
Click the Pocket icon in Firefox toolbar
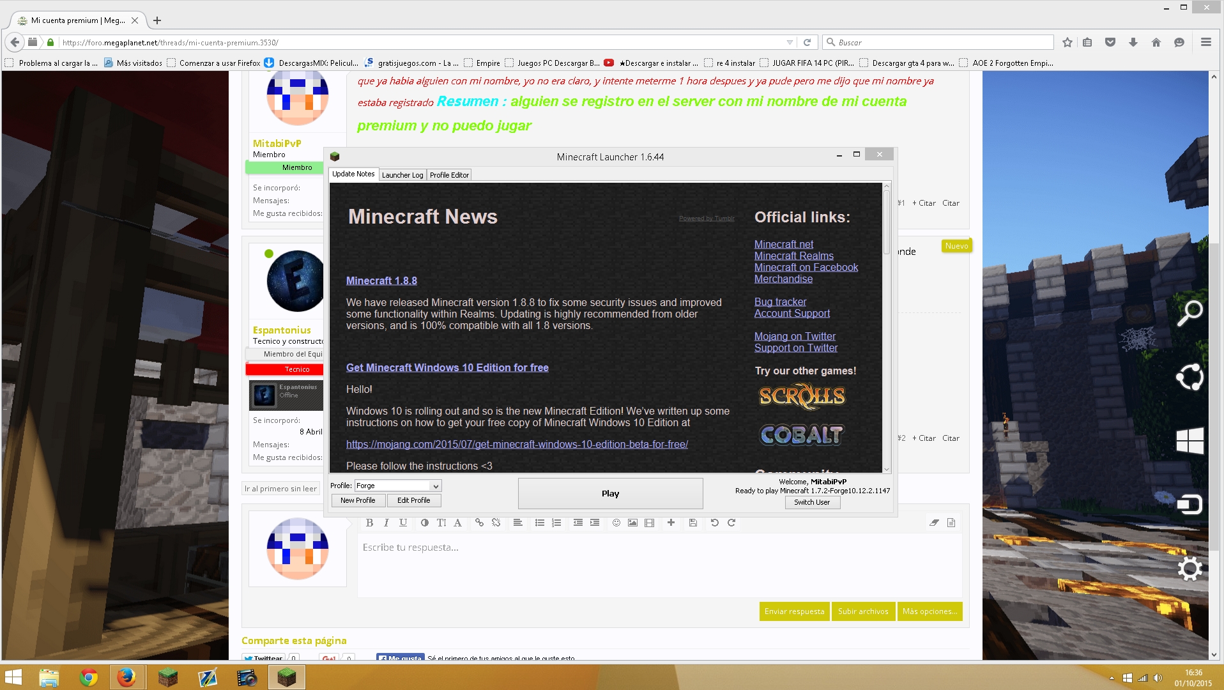[x=1110, y=42]
